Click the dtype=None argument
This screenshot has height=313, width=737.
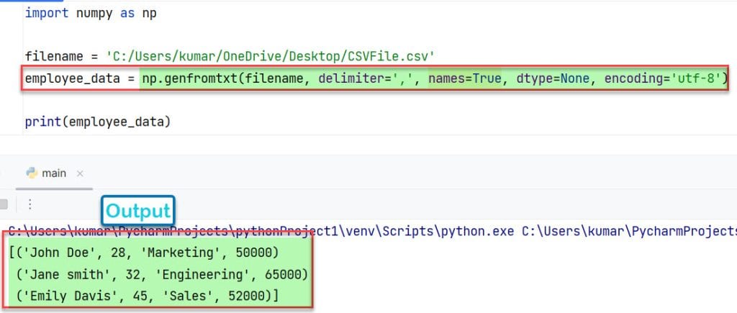click(553, 78)
